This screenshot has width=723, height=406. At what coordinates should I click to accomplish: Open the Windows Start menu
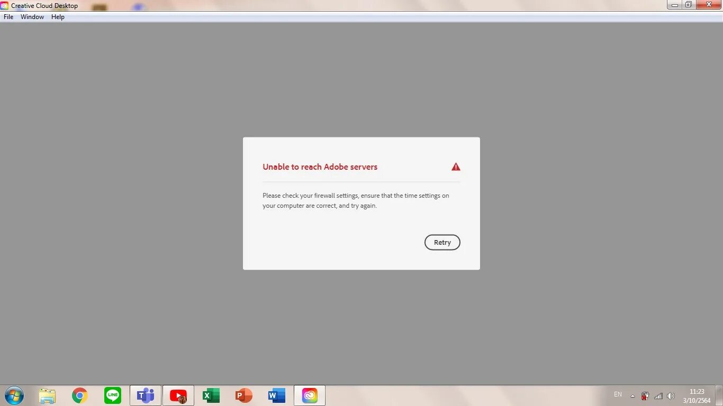tap(14, 395)
